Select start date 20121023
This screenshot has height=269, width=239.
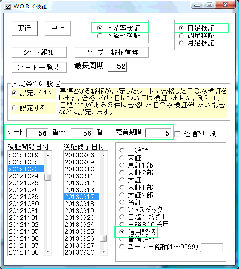(x=26, y=169)
